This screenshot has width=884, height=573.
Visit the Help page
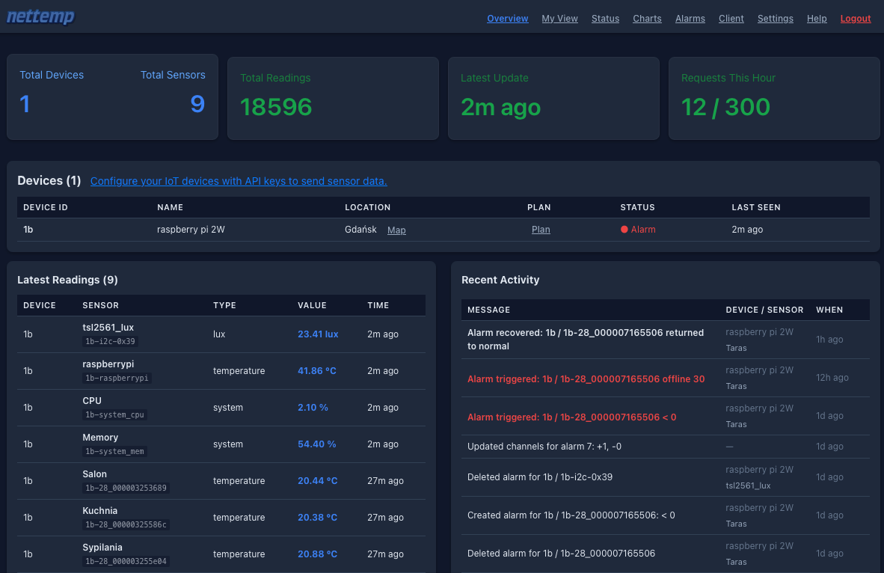click(817, 18)
